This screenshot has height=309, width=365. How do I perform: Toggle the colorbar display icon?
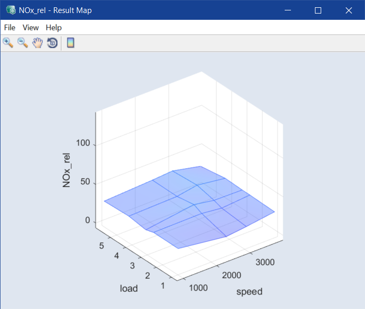(70, 43)
